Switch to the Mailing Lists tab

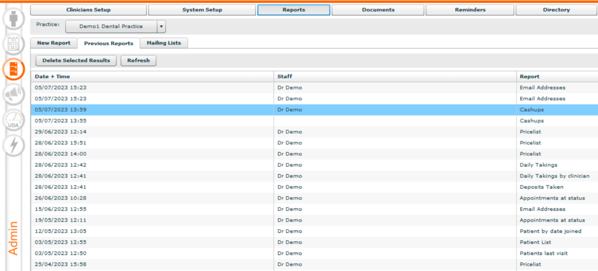click(164, 43)
